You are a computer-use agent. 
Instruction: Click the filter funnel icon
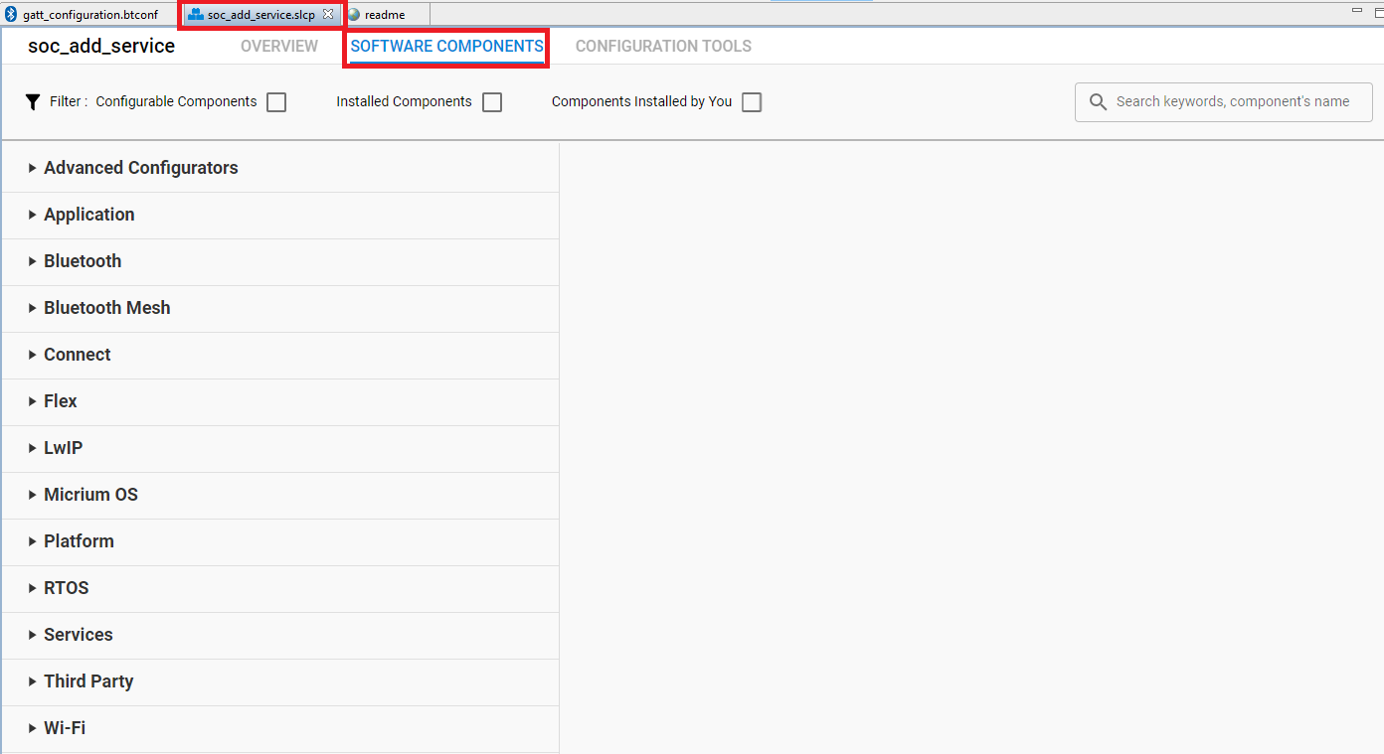pos(33,101)
